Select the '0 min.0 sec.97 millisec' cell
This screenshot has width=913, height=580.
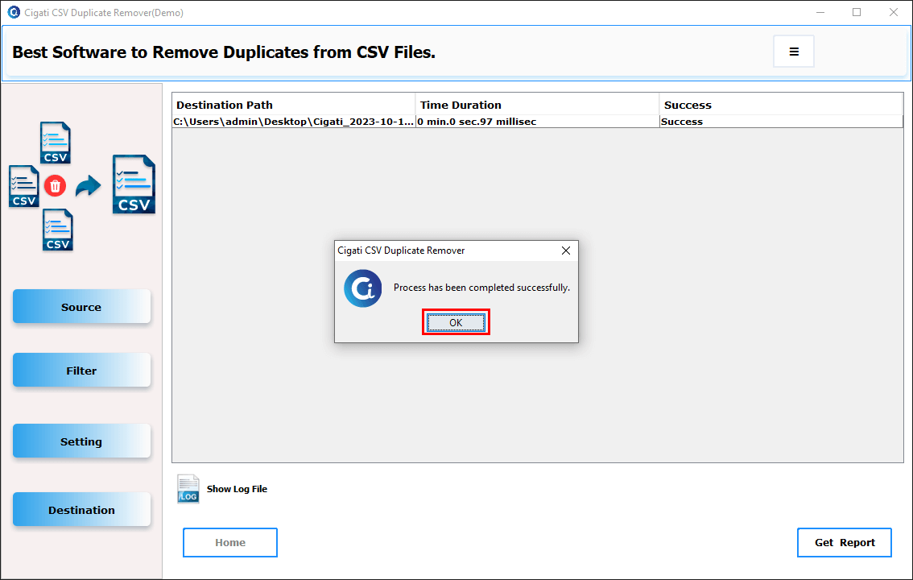click(538, 121)
